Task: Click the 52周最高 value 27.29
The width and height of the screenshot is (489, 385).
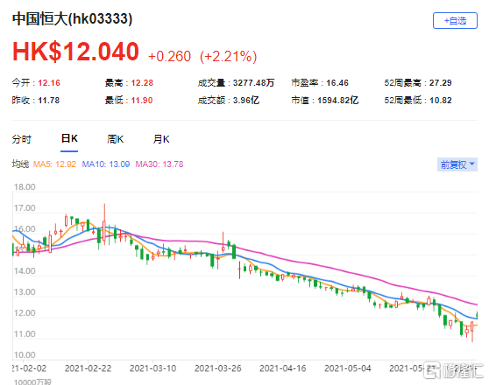Action: pos(440,83)
